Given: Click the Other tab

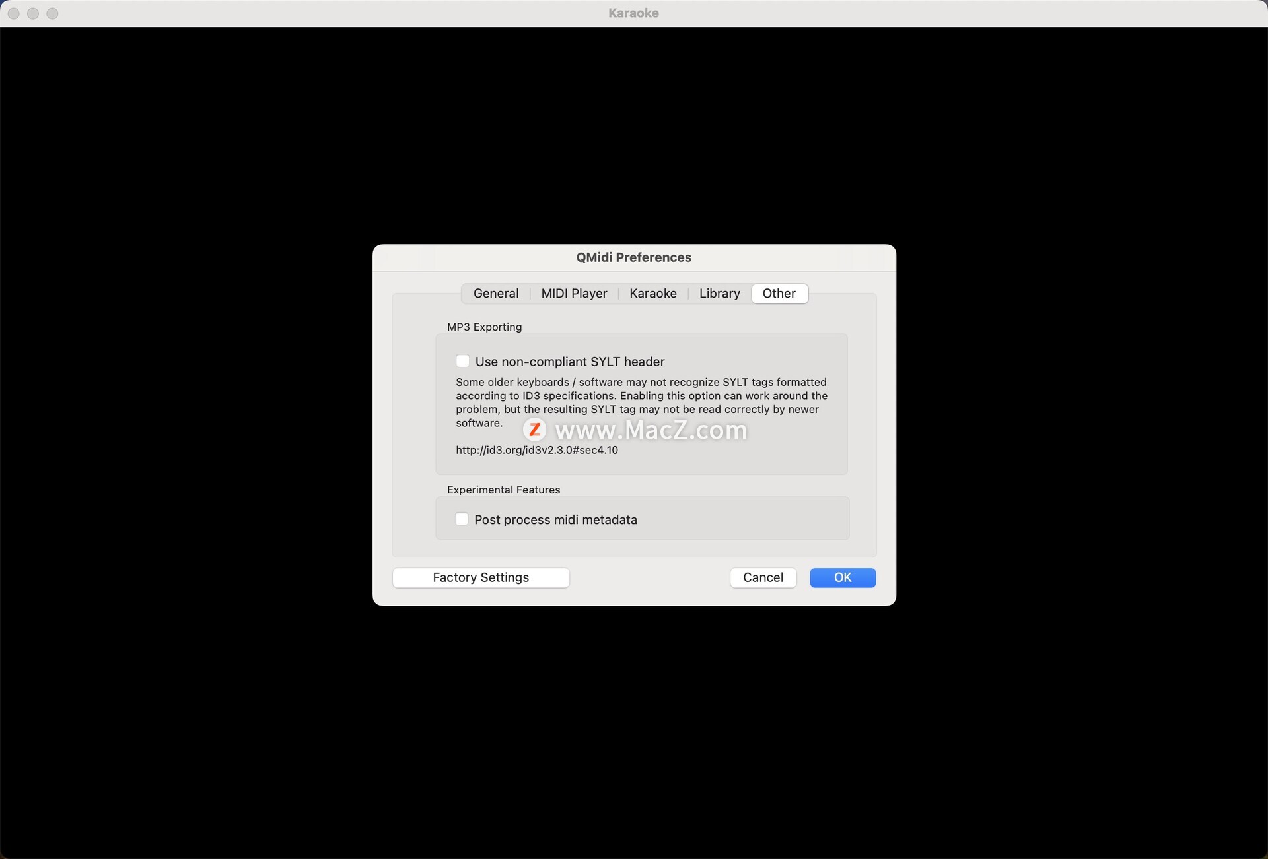Looking at the screenshot, I should click(x=779, y=294).
